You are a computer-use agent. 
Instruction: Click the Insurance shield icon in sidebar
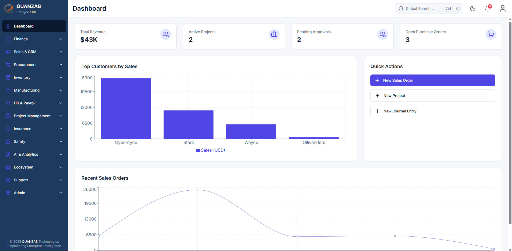pyautogui.click(x=8, y=129)
